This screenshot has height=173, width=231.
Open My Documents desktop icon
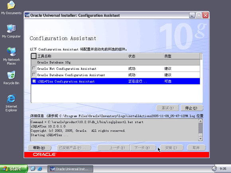(x=11, y=8)
